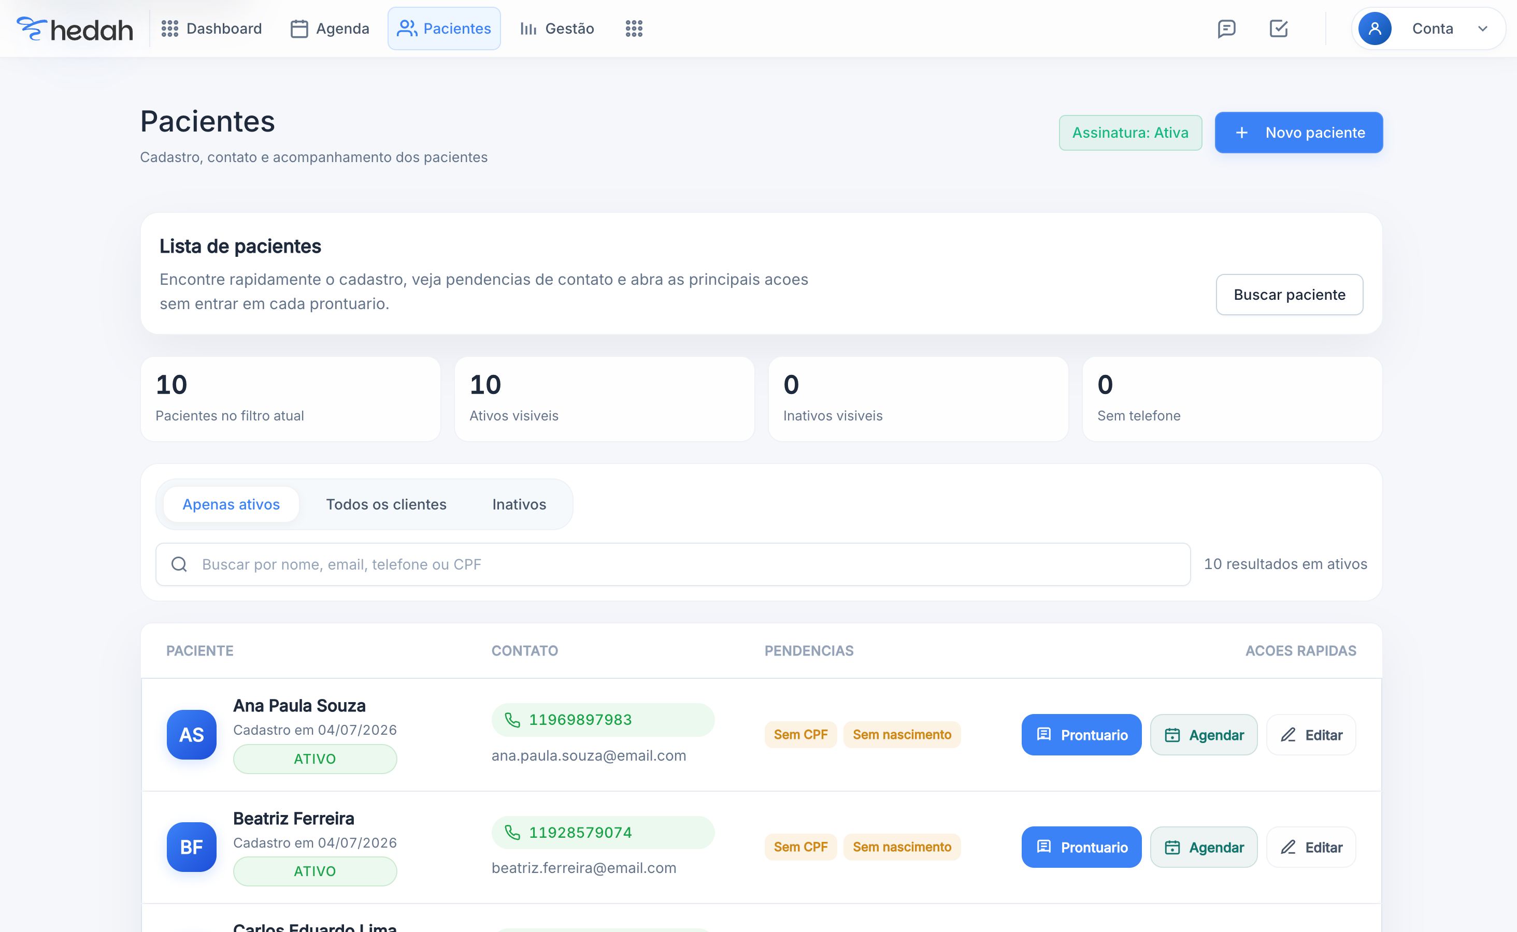The image size is (1517, 932).
Task: Open the Gestão section
Action: pyautogui.click(x=557, y=29)
